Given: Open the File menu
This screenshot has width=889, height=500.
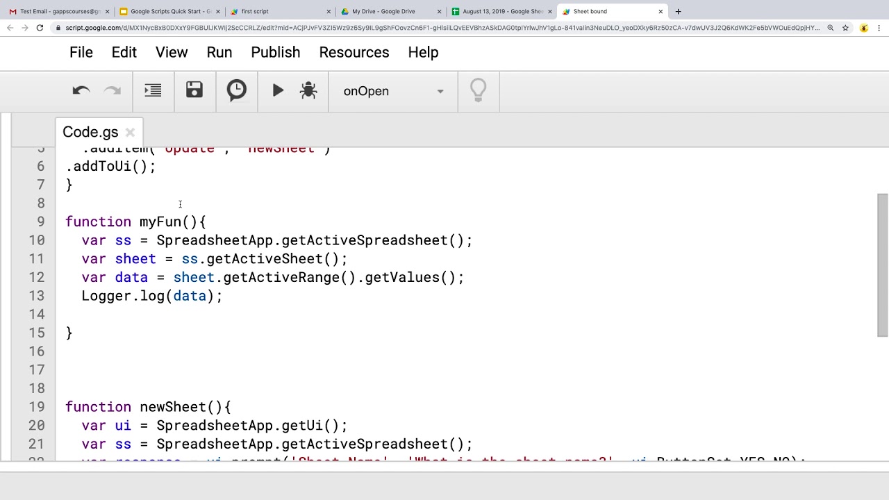Looking at the screenshot, I should 81,52.
